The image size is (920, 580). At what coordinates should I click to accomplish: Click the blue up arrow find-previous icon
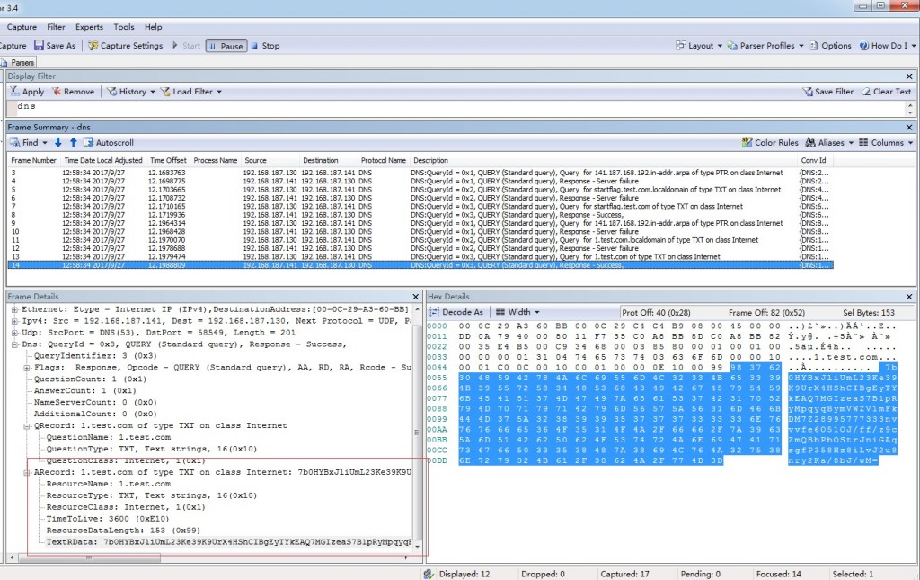click(74, 143)
